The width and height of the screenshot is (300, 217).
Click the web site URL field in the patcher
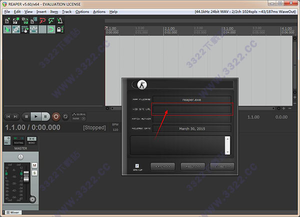tap(191, 109)
